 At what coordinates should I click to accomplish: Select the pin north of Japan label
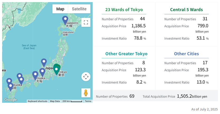point(44,63)
